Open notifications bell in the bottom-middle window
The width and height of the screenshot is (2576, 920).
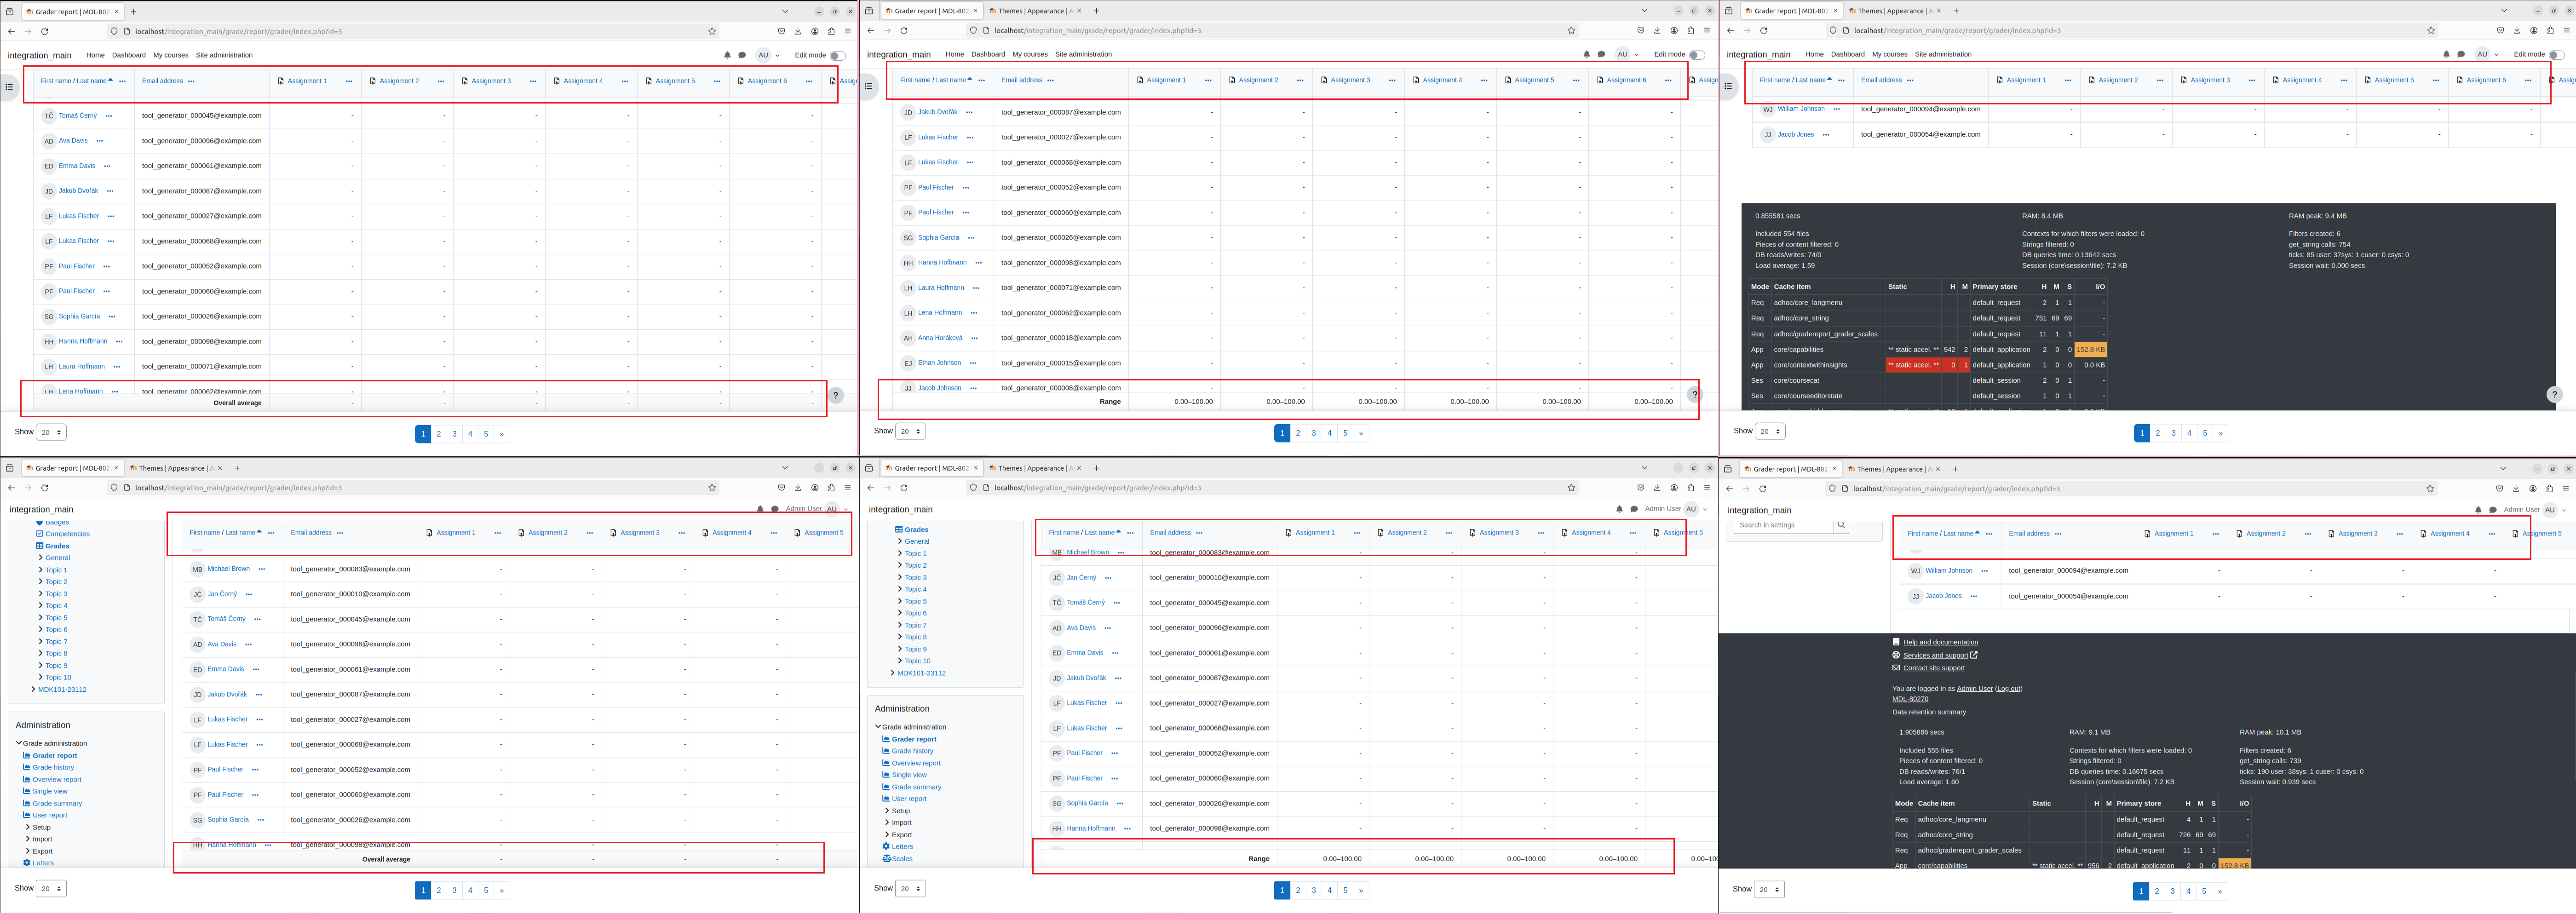tap(1619, 509)
